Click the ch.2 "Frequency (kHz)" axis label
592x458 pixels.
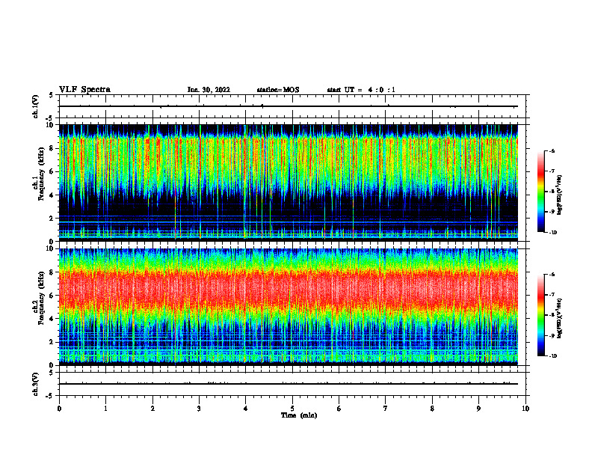pyautogui.click(x=42, y=298)
